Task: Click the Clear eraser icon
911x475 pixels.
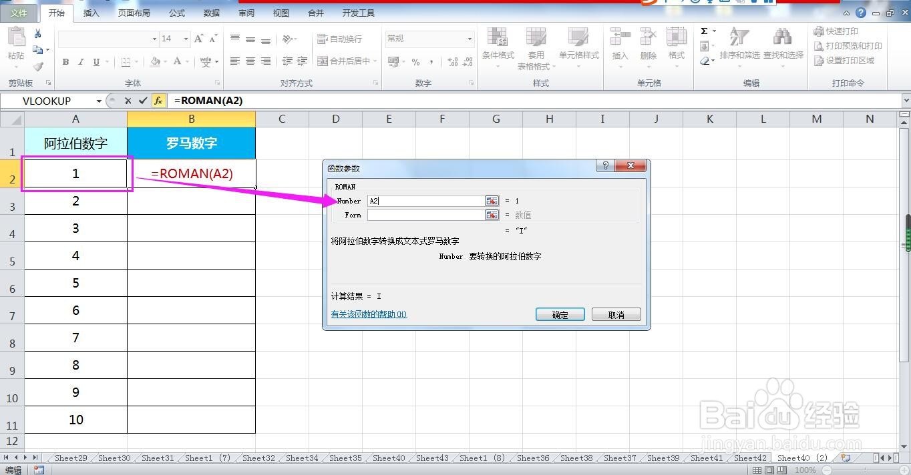Action: (705, 61)
